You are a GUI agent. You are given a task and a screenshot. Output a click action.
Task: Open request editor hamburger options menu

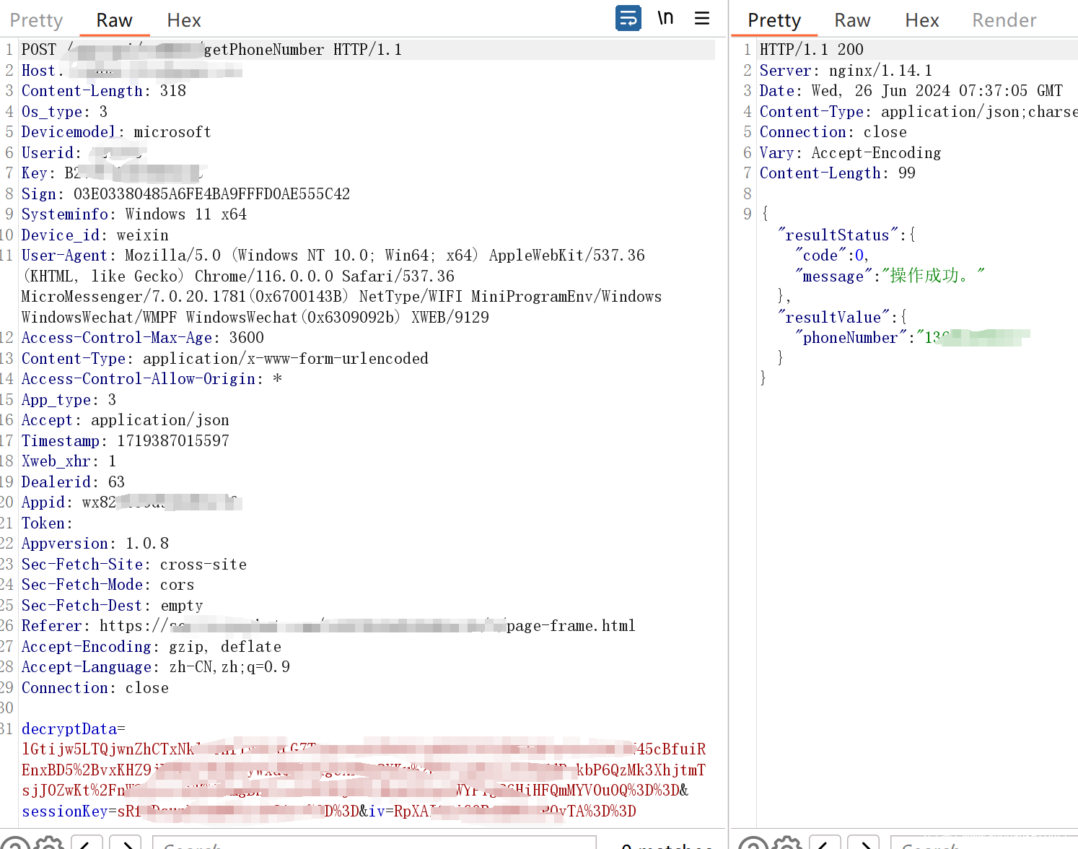(702, 18)
